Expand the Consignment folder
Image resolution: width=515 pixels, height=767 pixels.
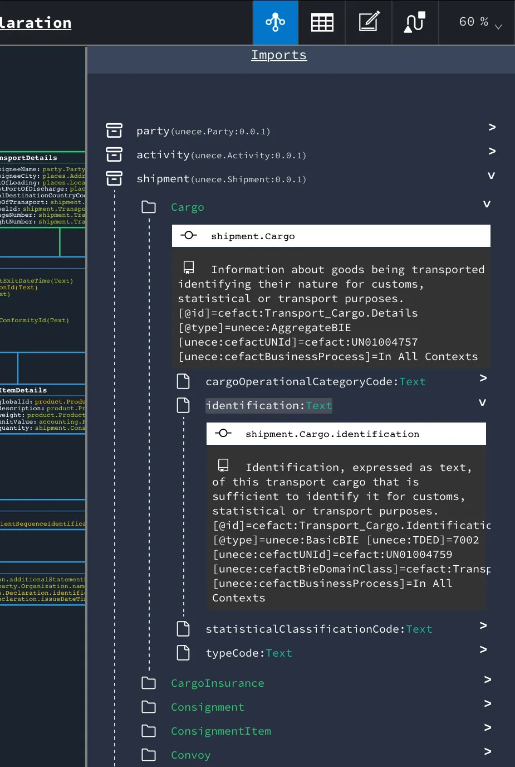(x=488, y=703)
